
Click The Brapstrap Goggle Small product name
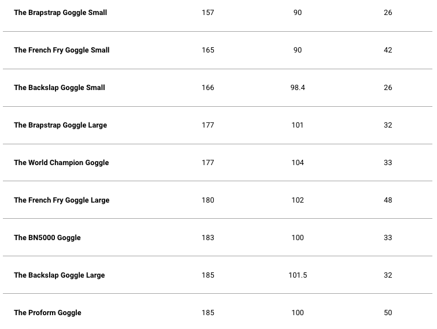60,13
